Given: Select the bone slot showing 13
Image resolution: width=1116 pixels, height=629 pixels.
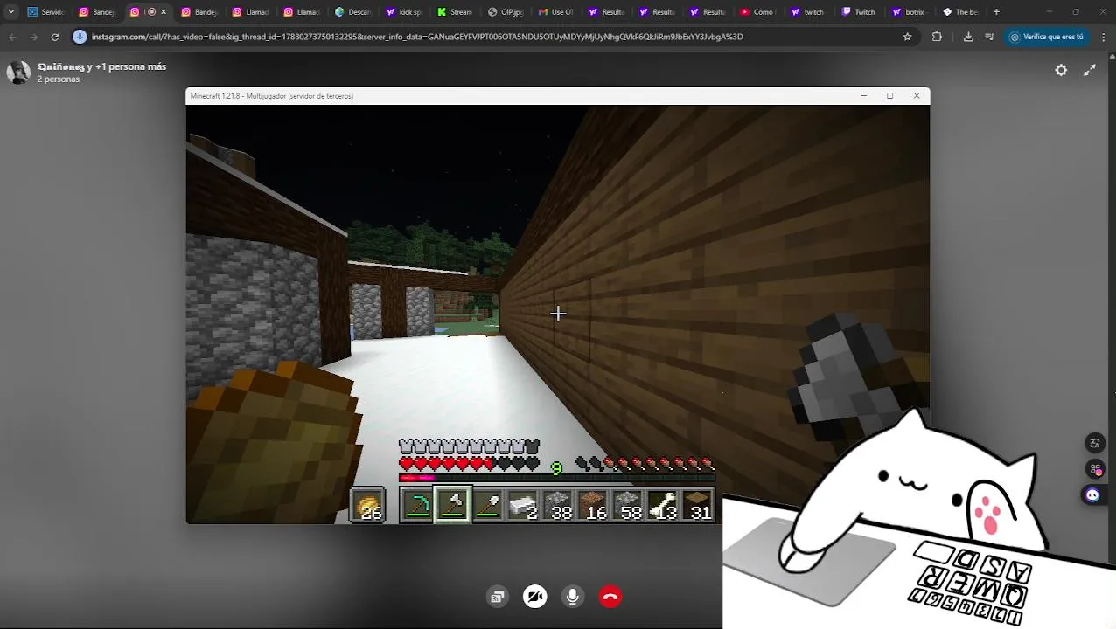Looking at the screenshot, I should [x=663, y=506].
